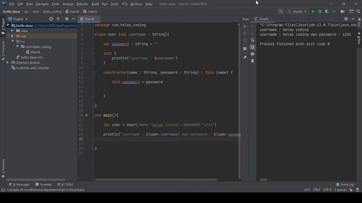Select the UserKt tab in the Run panel
The image size is (362, 203).
(264, 19)
